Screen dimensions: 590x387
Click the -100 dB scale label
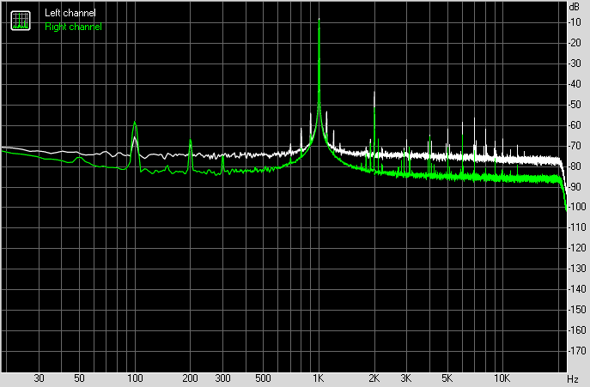pos(577,207)
